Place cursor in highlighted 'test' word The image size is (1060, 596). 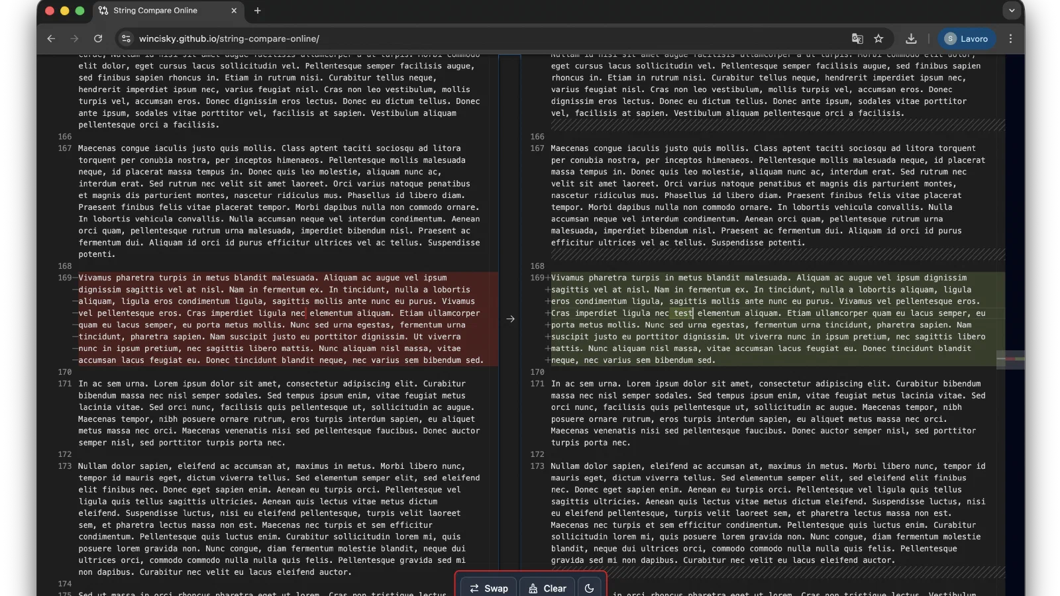click(x=683, y=313)
